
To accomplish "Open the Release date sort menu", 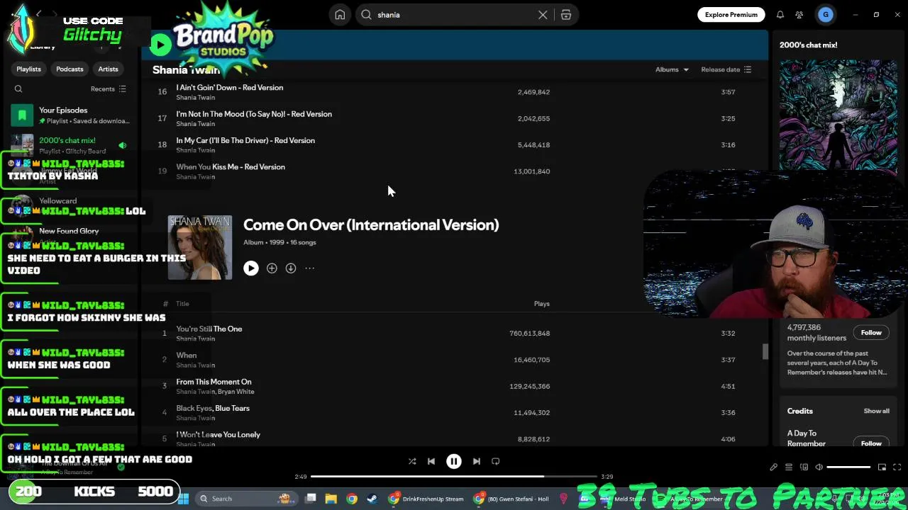I will pyautogui.click(x=726, y=69).
